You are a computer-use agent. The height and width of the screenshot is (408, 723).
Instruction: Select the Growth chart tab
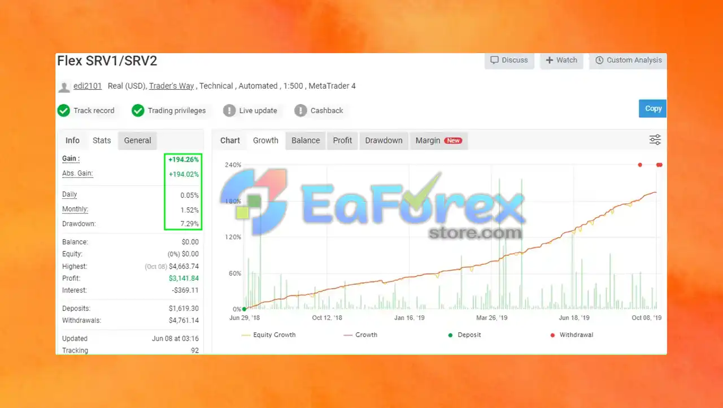click(x=265, y=140)
